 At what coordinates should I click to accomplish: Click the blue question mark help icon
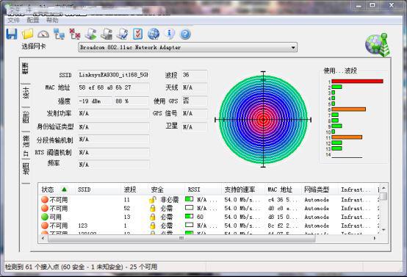185,34
